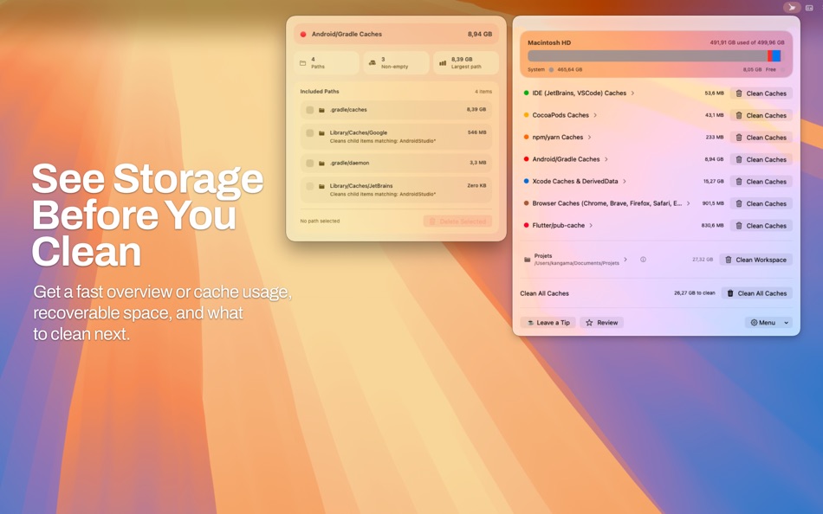Click the green dot beside IDE Caches

[x=526, y=93]
